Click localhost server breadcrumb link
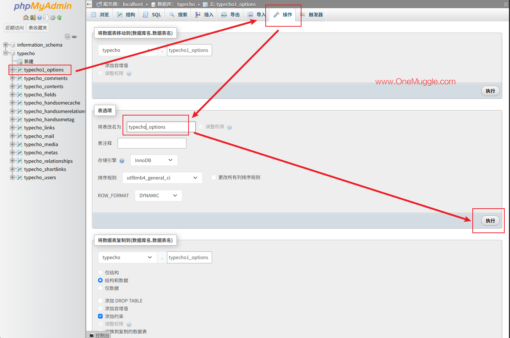Image resolution: width=510 pixels, height=338 pixels. tap(133, 4)
